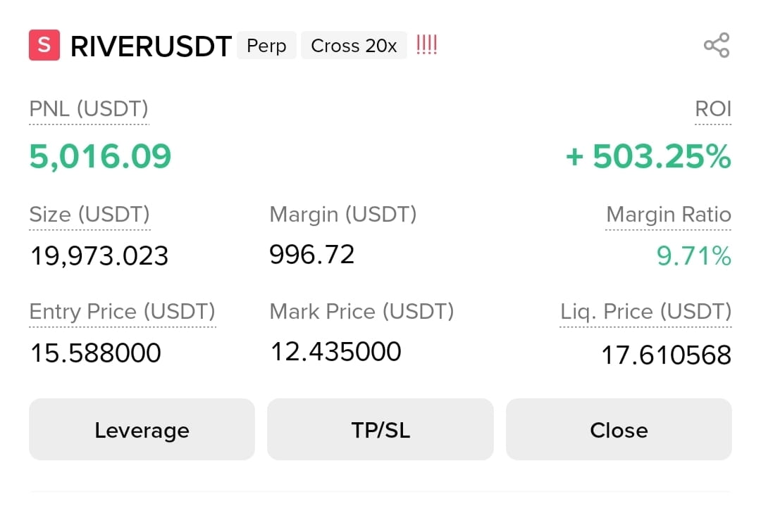Tap the Size (USDT) label
This screenshot has width=761, height=513.
[89, 215]
